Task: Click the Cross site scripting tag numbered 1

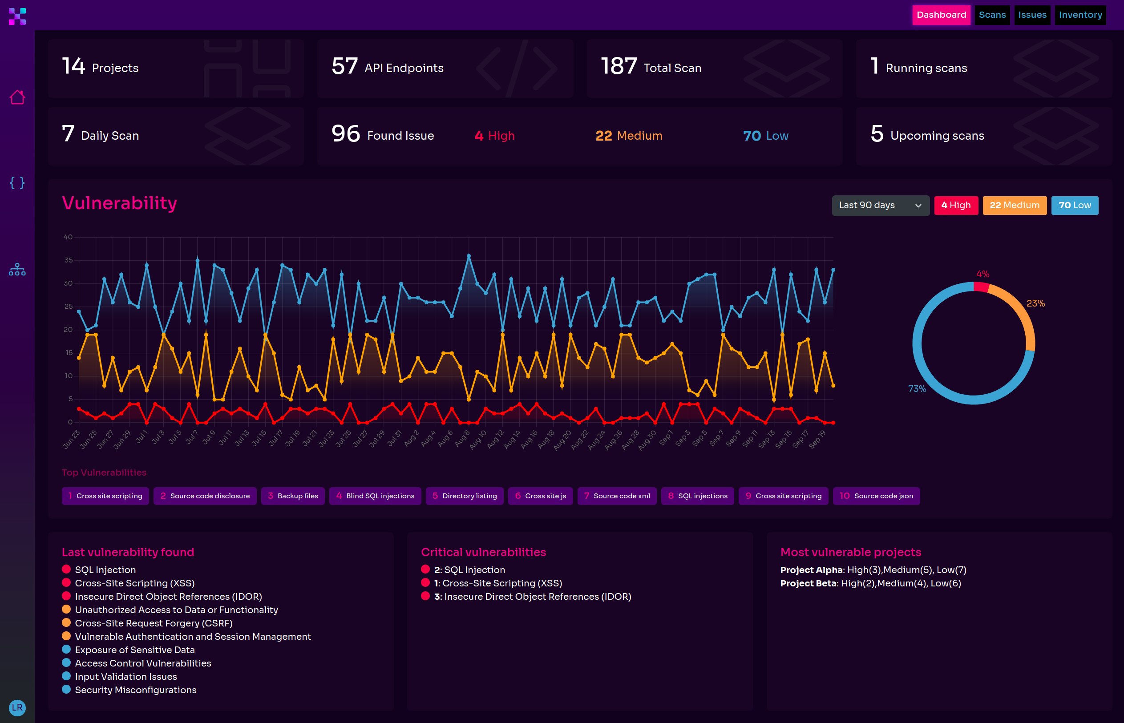Action: [105, 496]
